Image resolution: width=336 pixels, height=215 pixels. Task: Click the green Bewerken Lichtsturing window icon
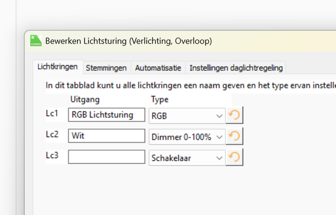[35, 41]
